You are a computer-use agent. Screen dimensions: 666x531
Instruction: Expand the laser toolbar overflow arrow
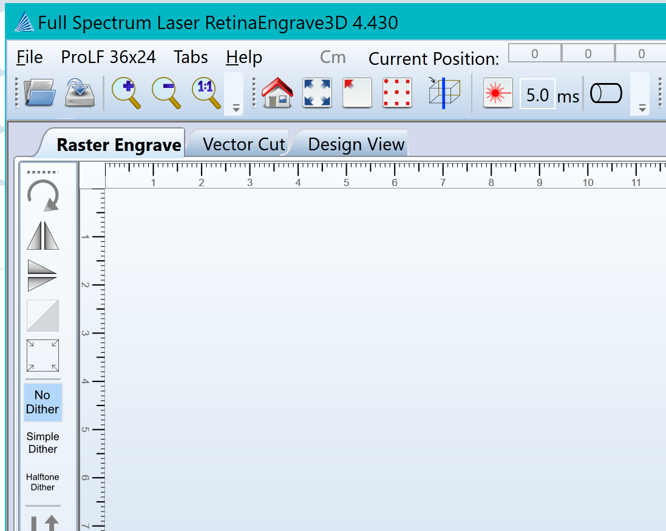click(x=642, y=109)
